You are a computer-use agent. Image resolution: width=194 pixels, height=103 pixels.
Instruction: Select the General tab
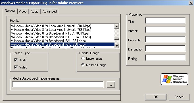pos(10,11)
